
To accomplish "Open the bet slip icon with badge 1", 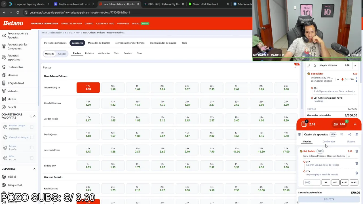I will [x=304, y=124].
